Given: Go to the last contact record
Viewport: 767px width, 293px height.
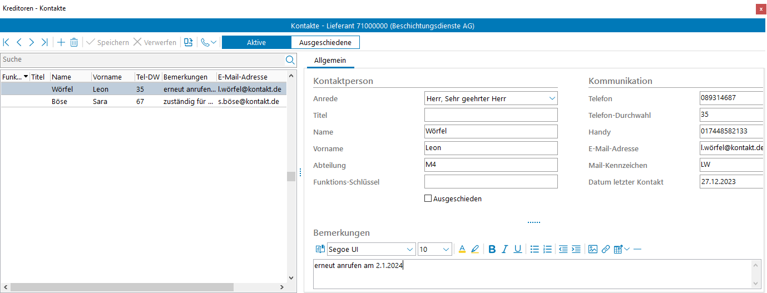Looking at the screenshot, I should pos(44,42).
